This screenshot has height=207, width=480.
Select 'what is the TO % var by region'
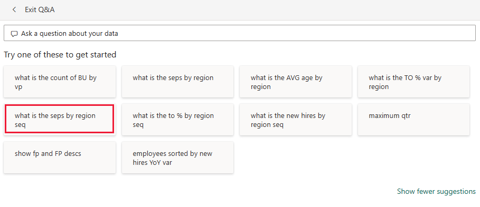[413, 82]
